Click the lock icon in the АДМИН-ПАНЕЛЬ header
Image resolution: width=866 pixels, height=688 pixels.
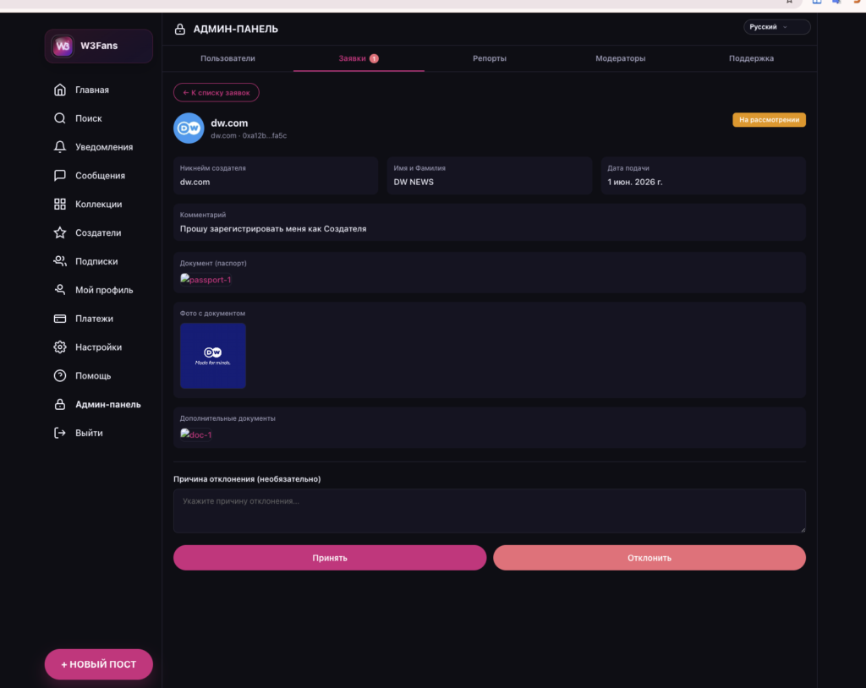tap(180, 30)
